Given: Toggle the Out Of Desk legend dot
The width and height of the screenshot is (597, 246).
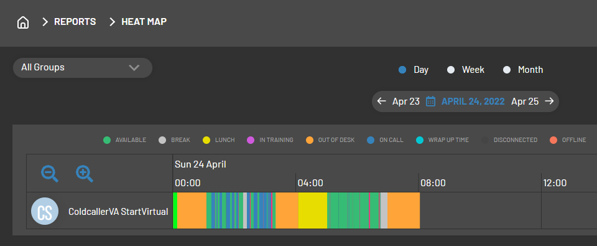Looking at the screenshot, I should (x=310, y=140).
